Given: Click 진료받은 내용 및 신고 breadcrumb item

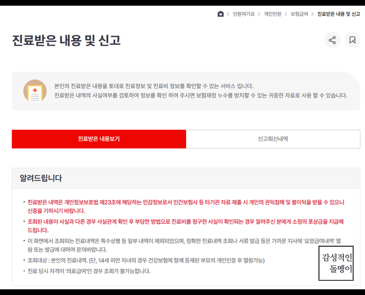Looking at the screenshot, I should point(339,14).
